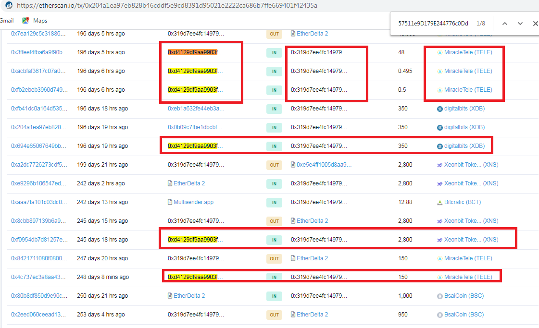Open transaction hash 0x694e65067649bb
539x328 pixels.
38,146
